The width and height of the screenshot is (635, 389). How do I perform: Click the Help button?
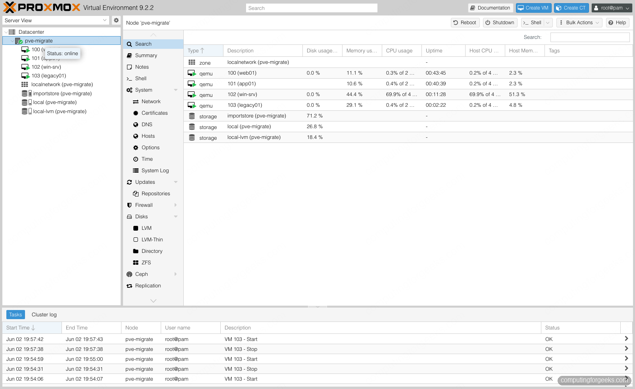[618, 23]
